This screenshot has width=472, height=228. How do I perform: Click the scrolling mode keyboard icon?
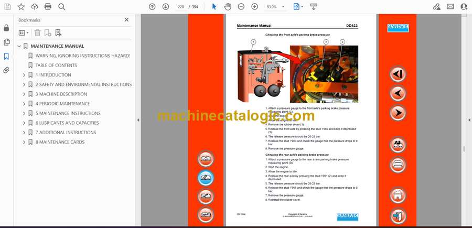[x=314, y=7]
